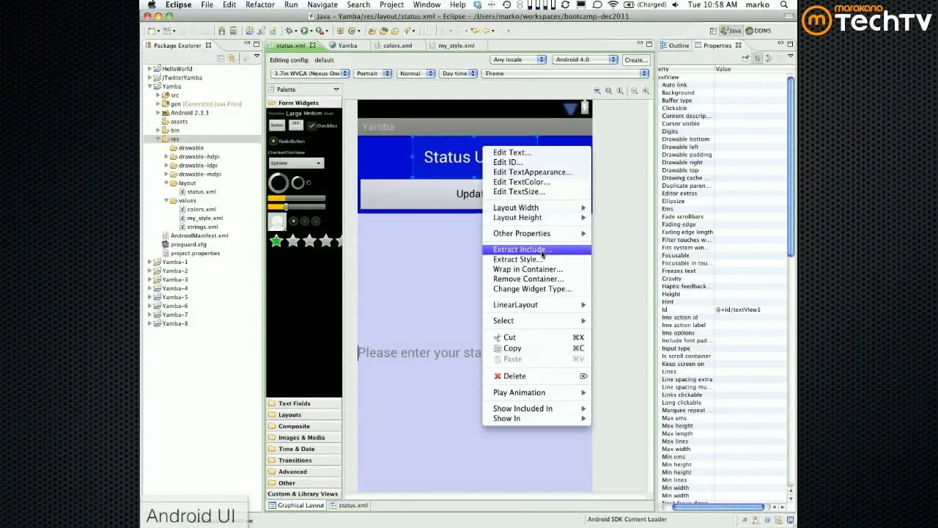938x528 pixels.
Task: Open the Text Fields palette category
Action: pyautogui.click(x=304, y=403)
